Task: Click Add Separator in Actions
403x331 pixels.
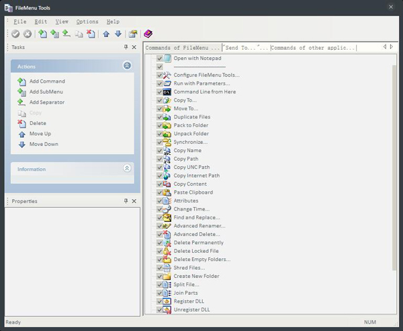Action: [x=47, y=102]
